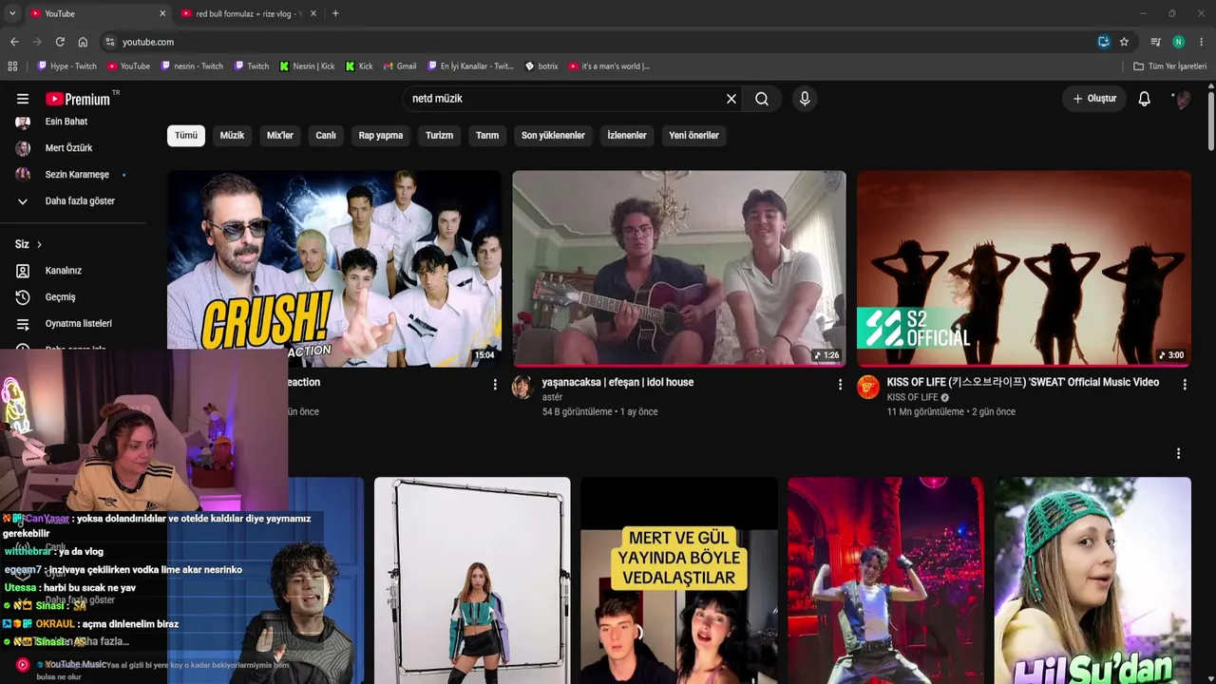This screenshot has width=1216, height=684.
Task: Open the astér channel avatar
Action: 522,387
